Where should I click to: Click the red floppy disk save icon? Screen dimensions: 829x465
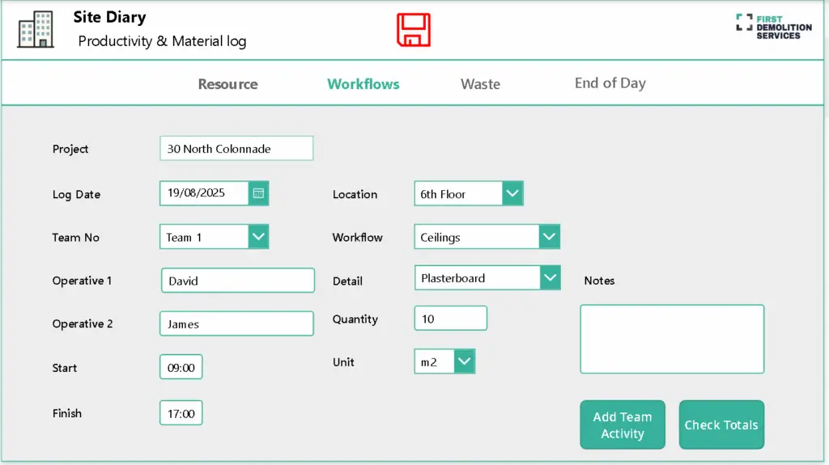click(x=413, y=30)
